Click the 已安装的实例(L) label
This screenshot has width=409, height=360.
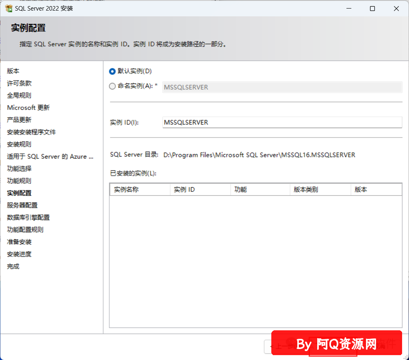(x=133, y=173)
